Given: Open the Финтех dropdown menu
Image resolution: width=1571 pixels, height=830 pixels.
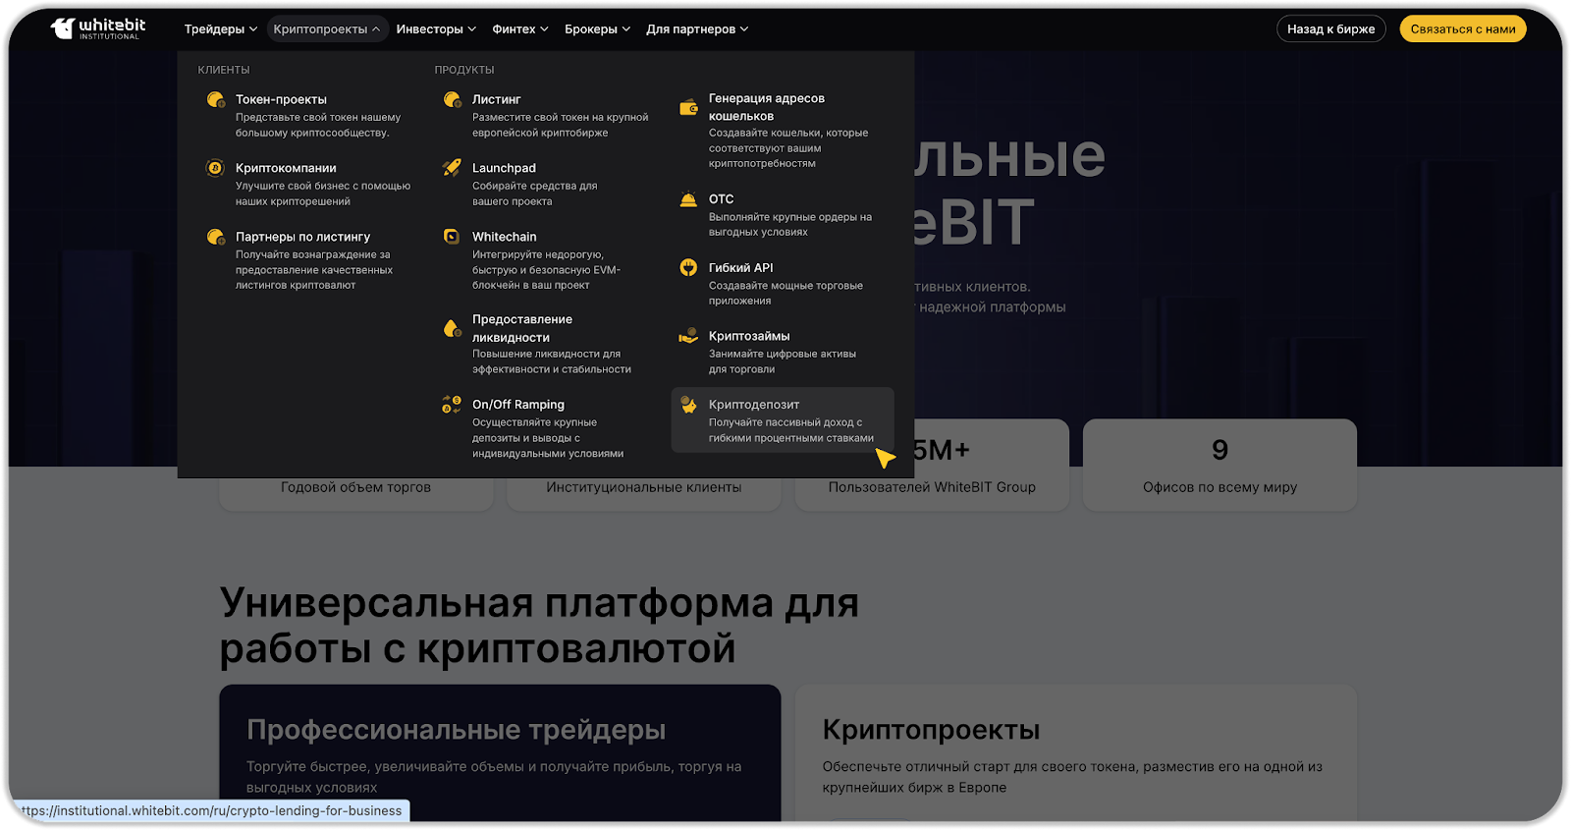Looking at the screenshot, I should click(519, 29).
